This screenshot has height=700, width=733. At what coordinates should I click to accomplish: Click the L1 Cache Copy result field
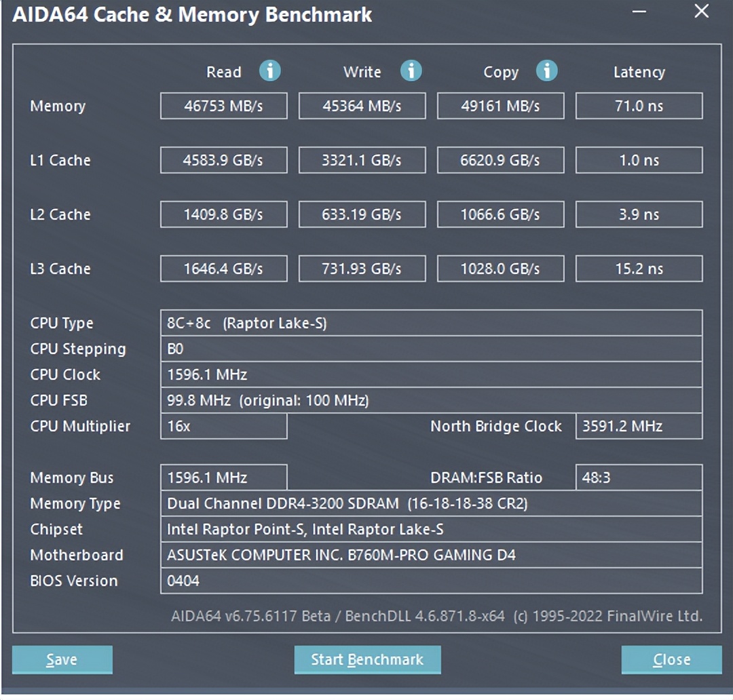click(500, 160)
